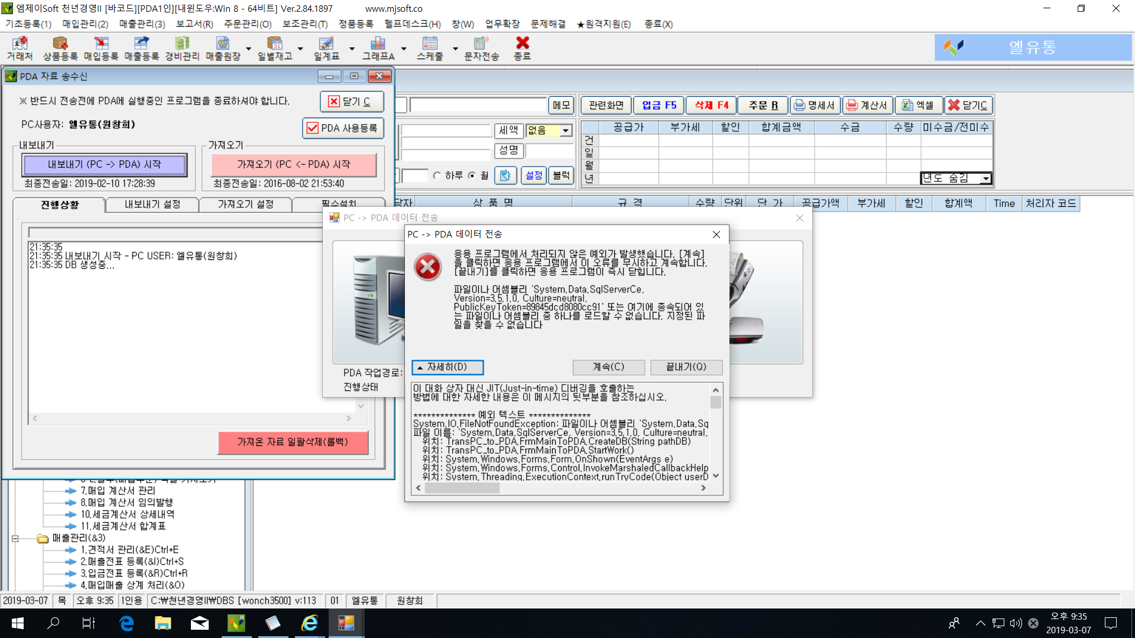This screenshot has height=638, width=1135.
Task: Select tree item 2.매출전표 등록
Action: pos(132,562)
